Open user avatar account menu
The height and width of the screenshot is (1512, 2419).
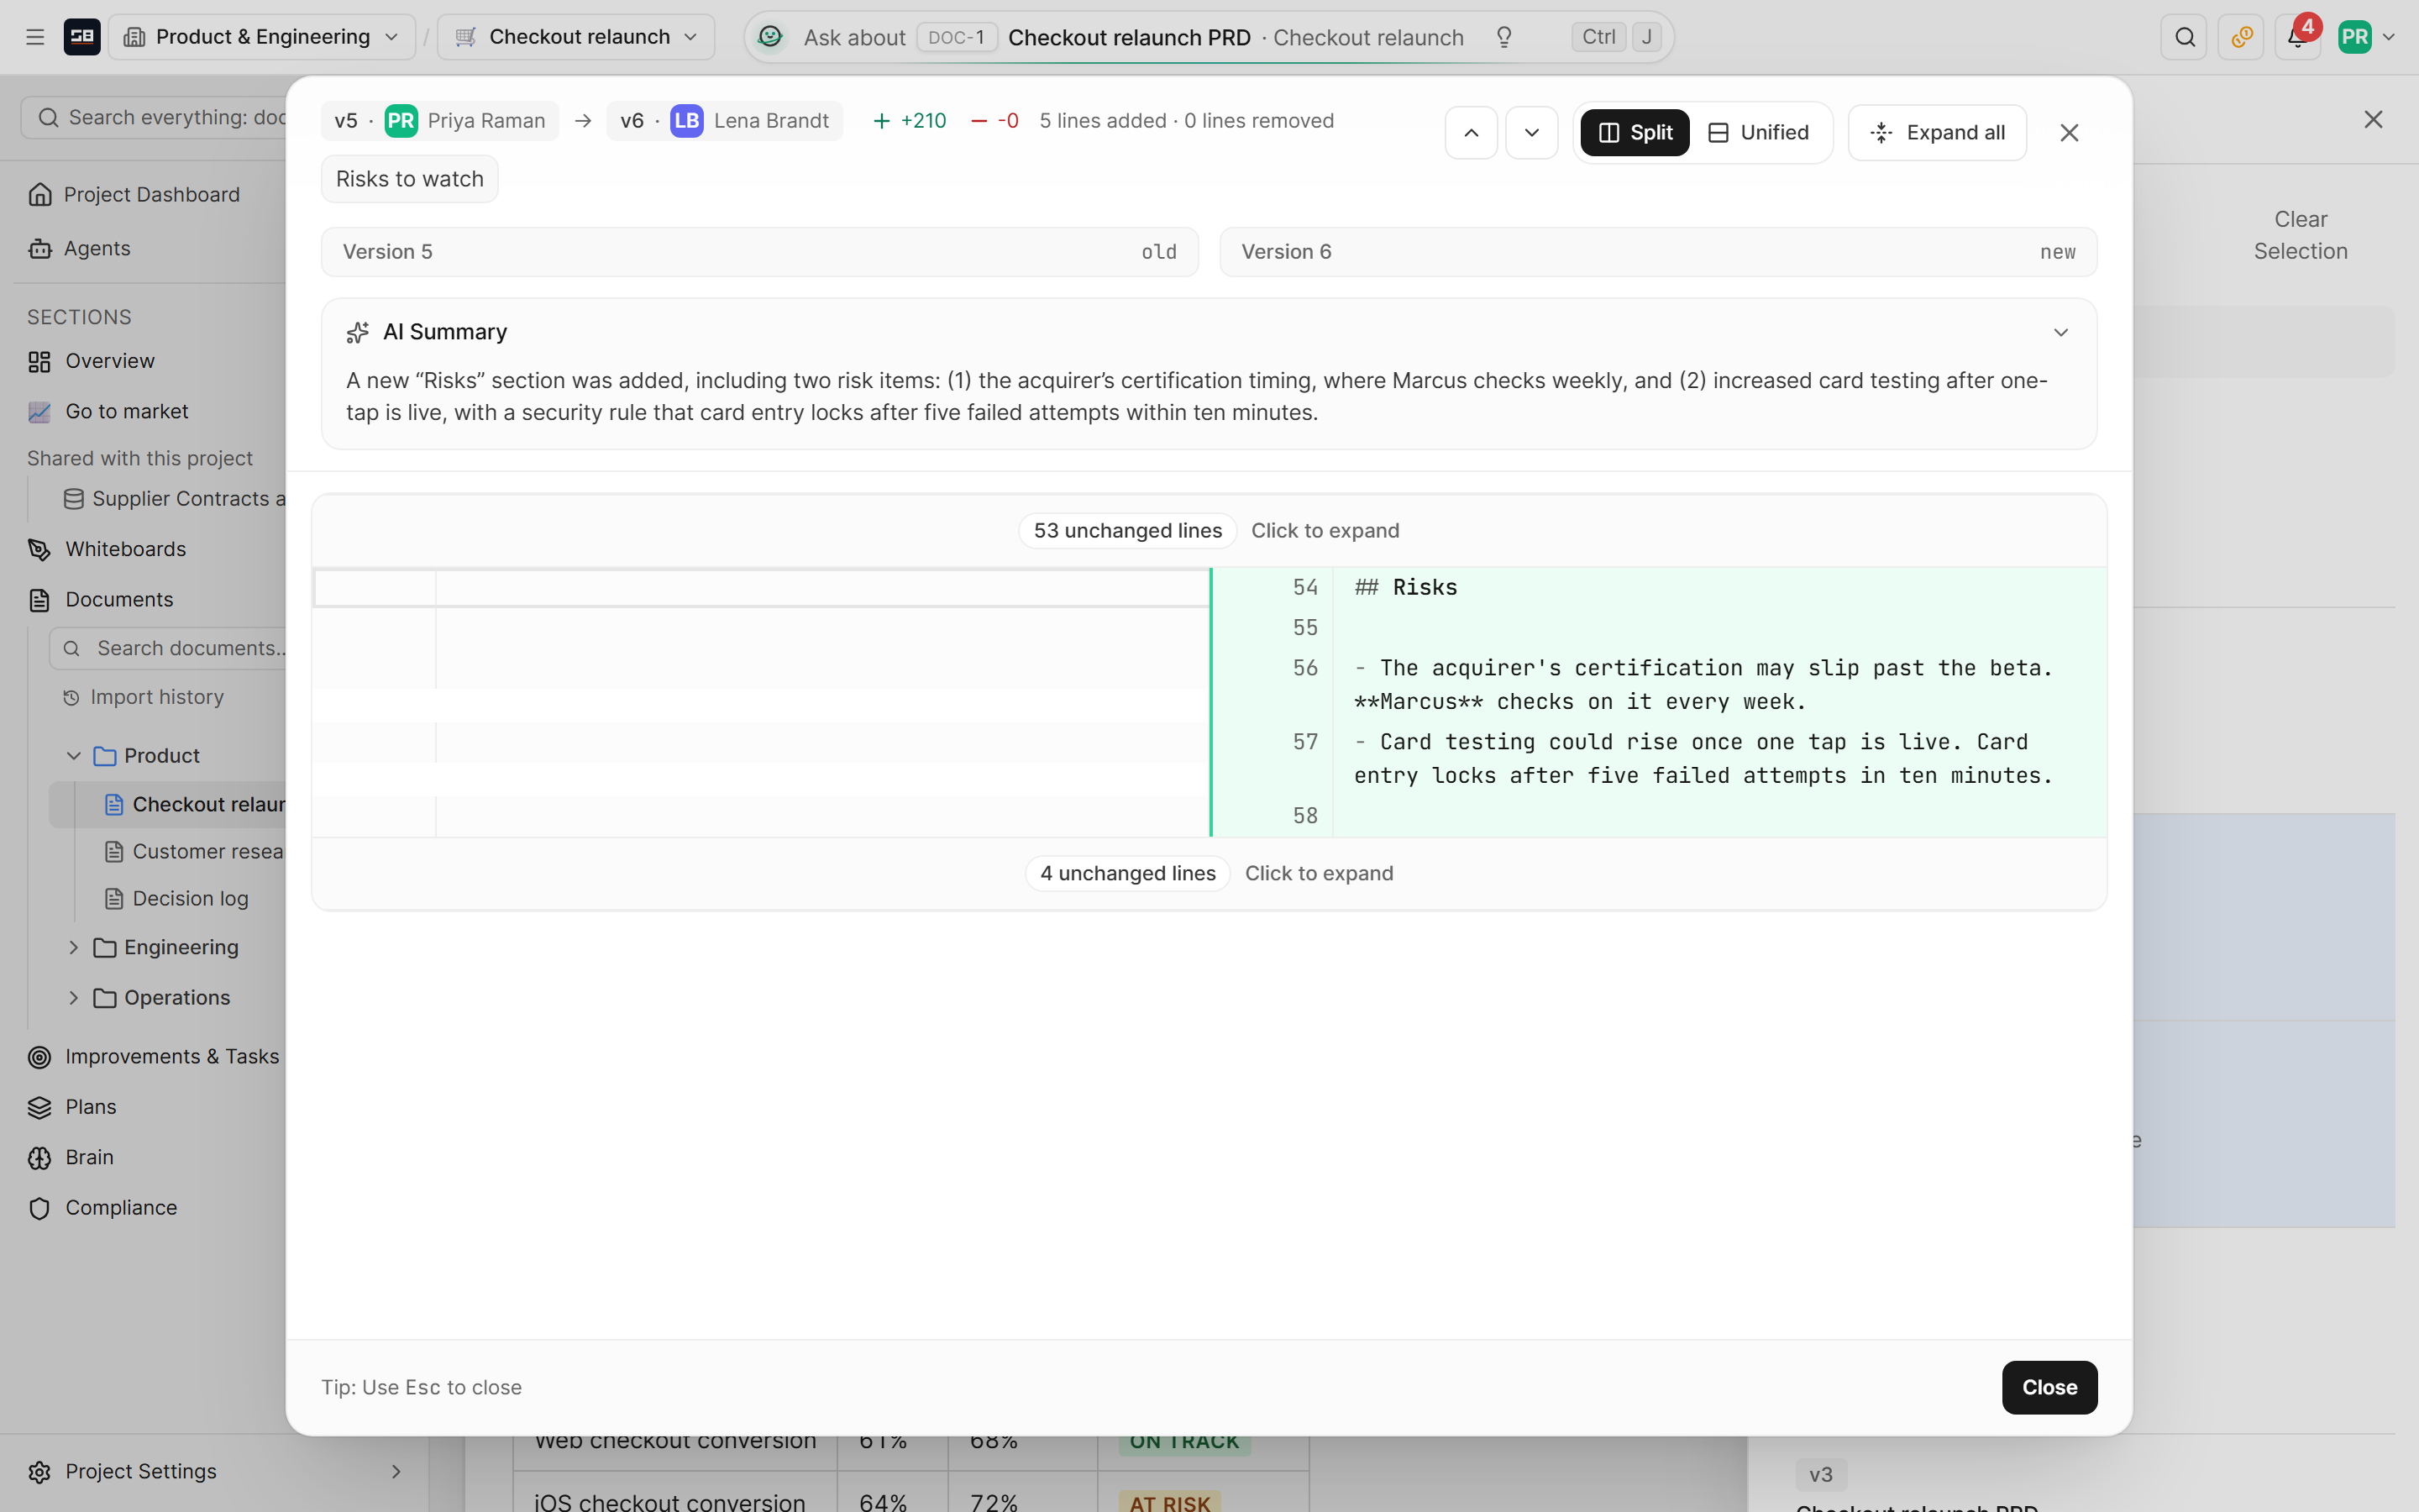pyautogui.click(x=2365, y=37)
